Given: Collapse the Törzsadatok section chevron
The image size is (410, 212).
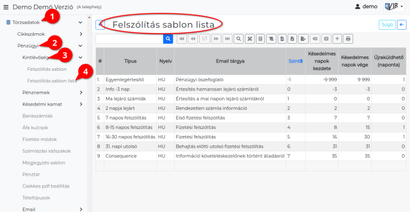Looking at the screenshot, I should pos(80,22).
